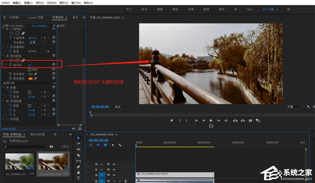Select the Pen tool in the timeline toolbar

coord(78,167)
